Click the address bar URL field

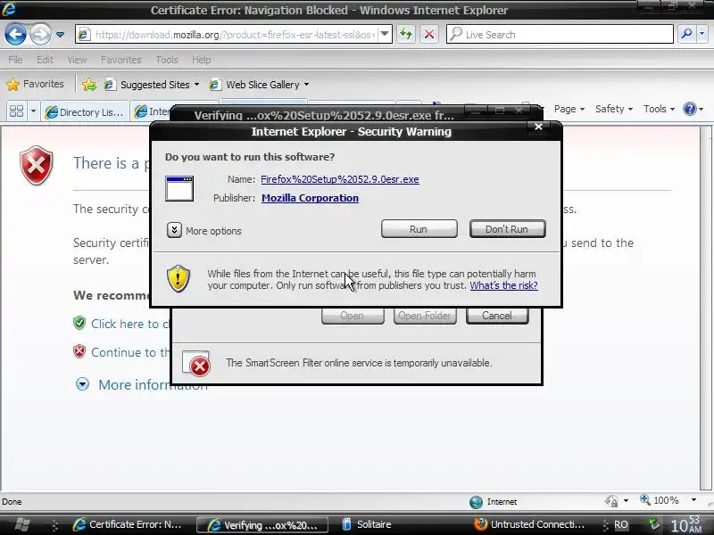pos(228,35)
